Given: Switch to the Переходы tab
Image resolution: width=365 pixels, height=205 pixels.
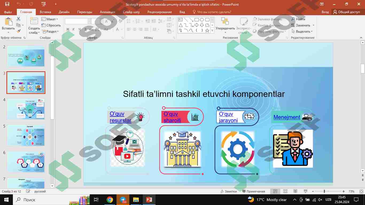Looking at the screenshot, I should [x=85, y=12].
